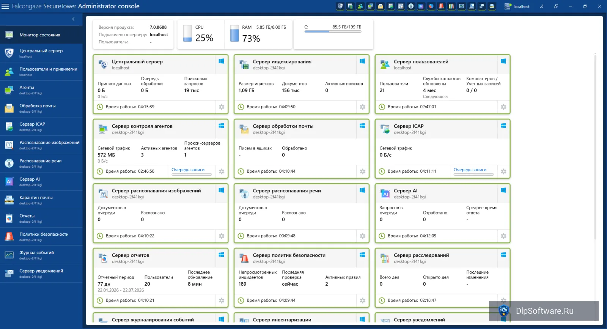This screenshot has width=607, height=329.
Task: Click the product version value 7.0.8688
Action: point(158,27)
